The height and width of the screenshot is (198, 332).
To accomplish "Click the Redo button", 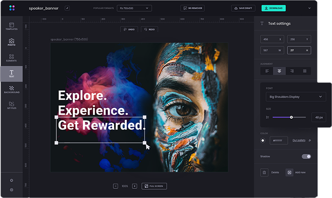I will click(x=149, y=29).
